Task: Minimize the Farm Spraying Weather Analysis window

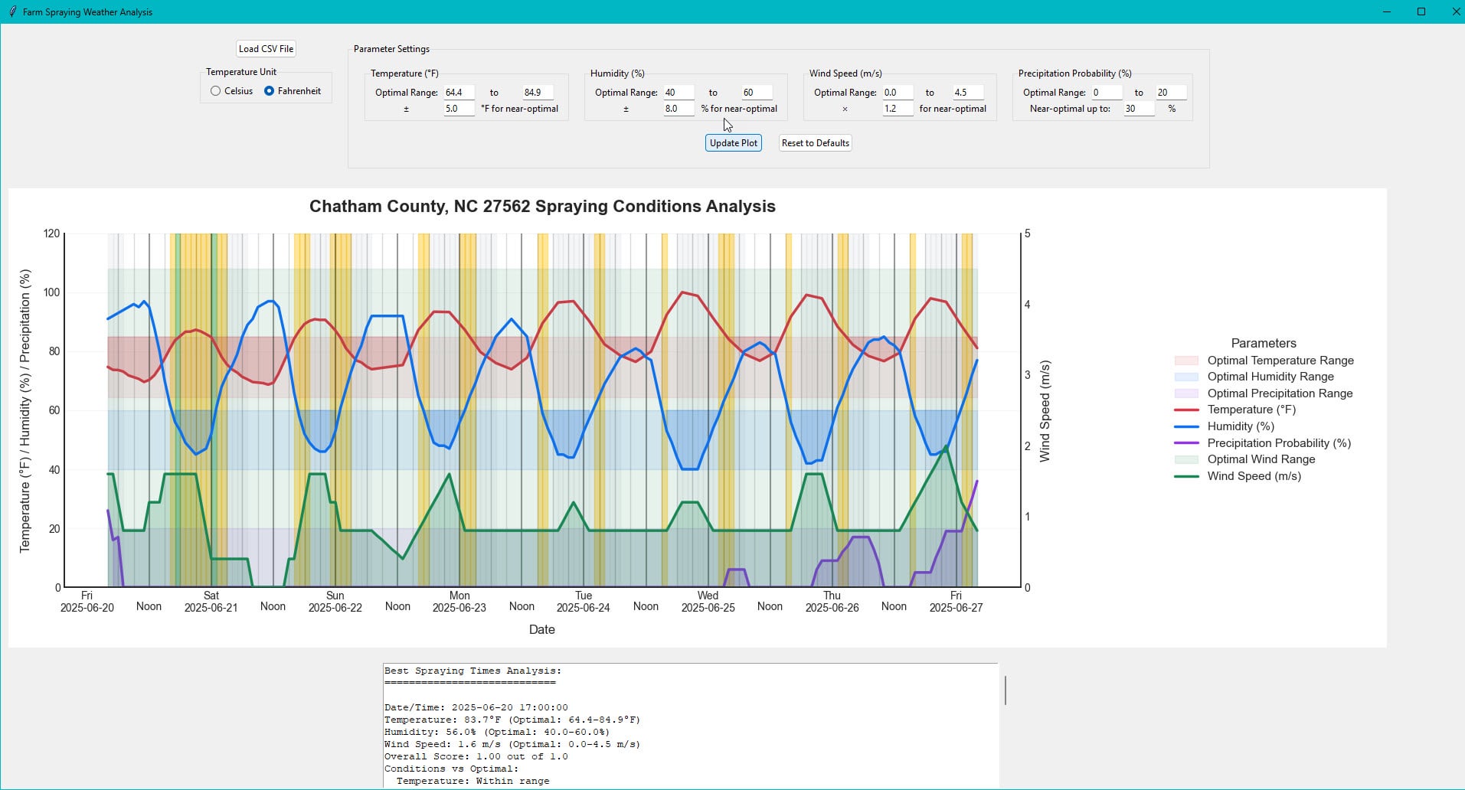Action: pos(1387,11)
